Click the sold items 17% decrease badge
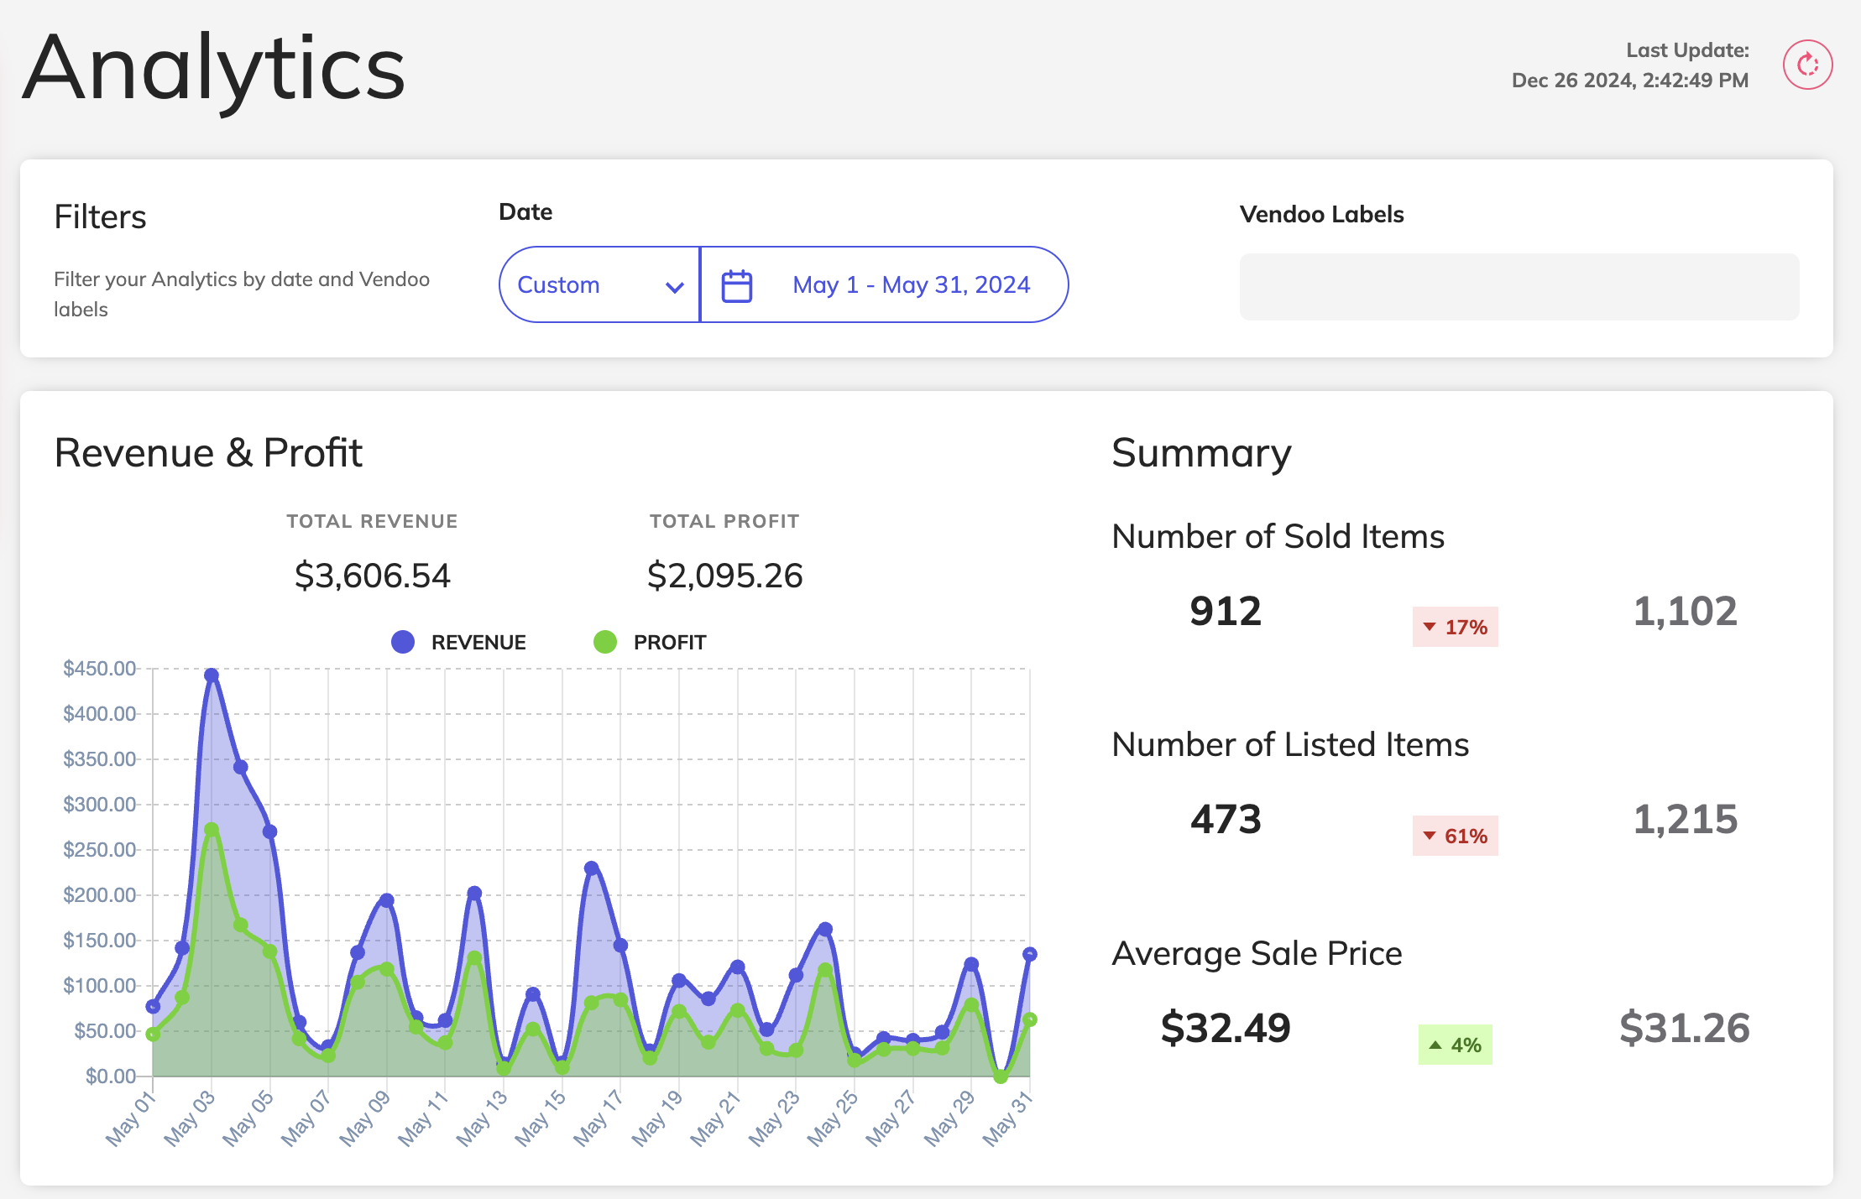This screenshot has height=1199, width=1861. pyautogui.click(x=1455, y=627)
